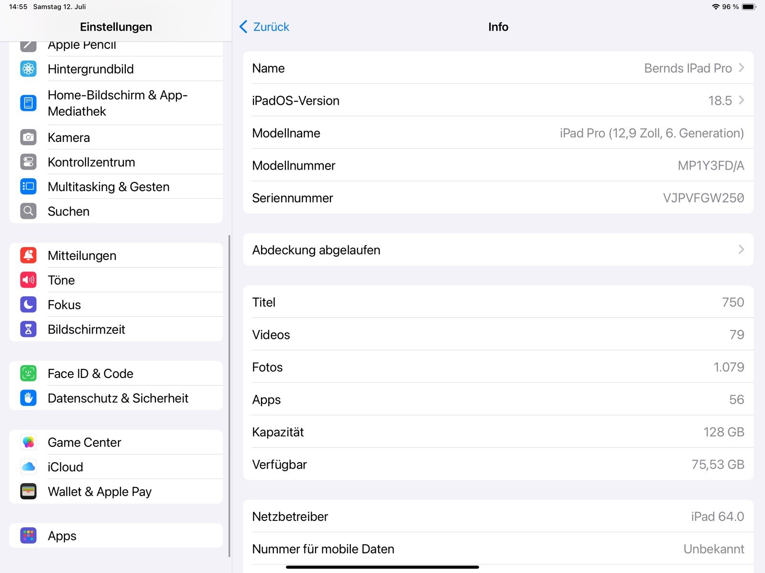Tap the Fotos count 1.079
The image size is (765, 573).
pyautogui.click(x=729, y=368)
